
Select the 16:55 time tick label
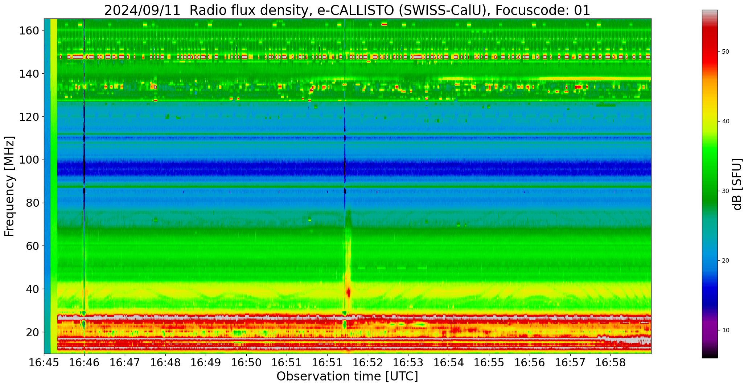click(x=489, y=362)
